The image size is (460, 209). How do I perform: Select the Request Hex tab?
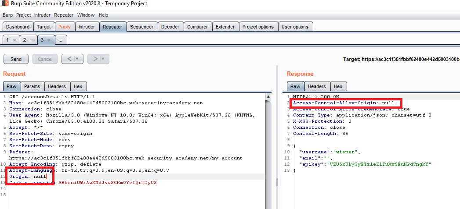[78, 86]
